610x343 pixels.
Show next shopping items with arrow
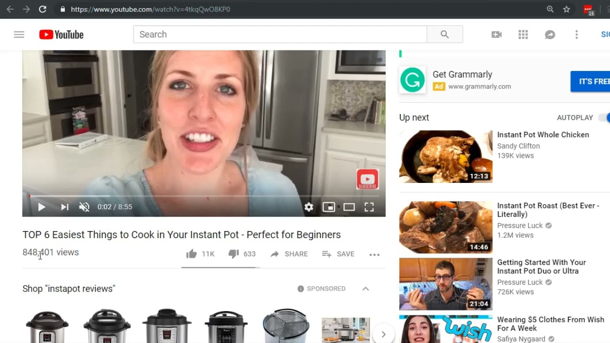click(x=383, y=334)
